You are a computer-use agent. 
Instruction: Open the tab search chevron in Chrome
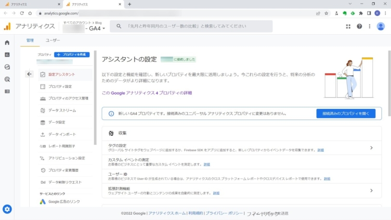[350, 4]
